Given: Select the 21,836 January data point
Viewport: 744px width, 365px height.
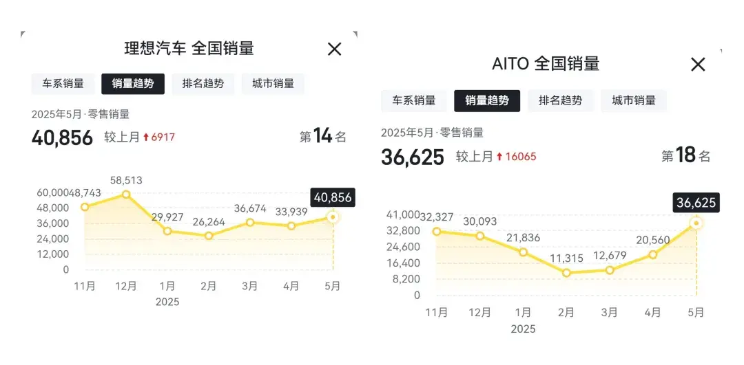Looking at the screenshot, I should point(523,252).
